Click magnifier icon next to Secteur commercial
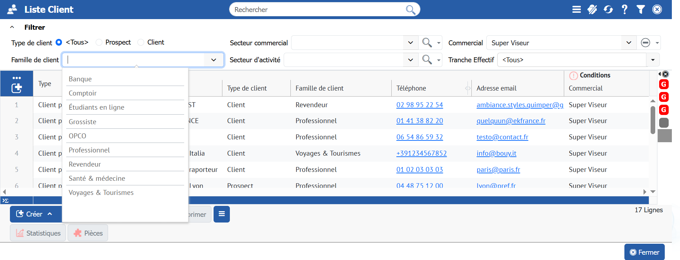This screenshot has height=260, width=680. pyautogui.click(x=427, y=43)
